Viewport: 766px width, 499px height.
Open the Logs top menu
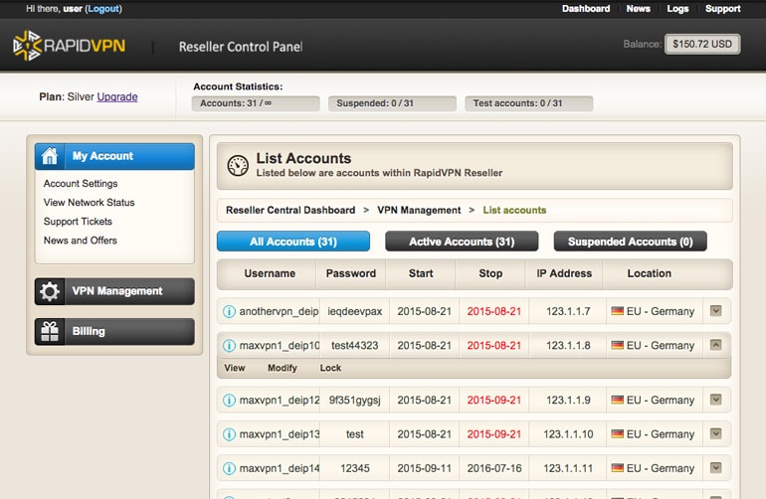tap(677, 9)
